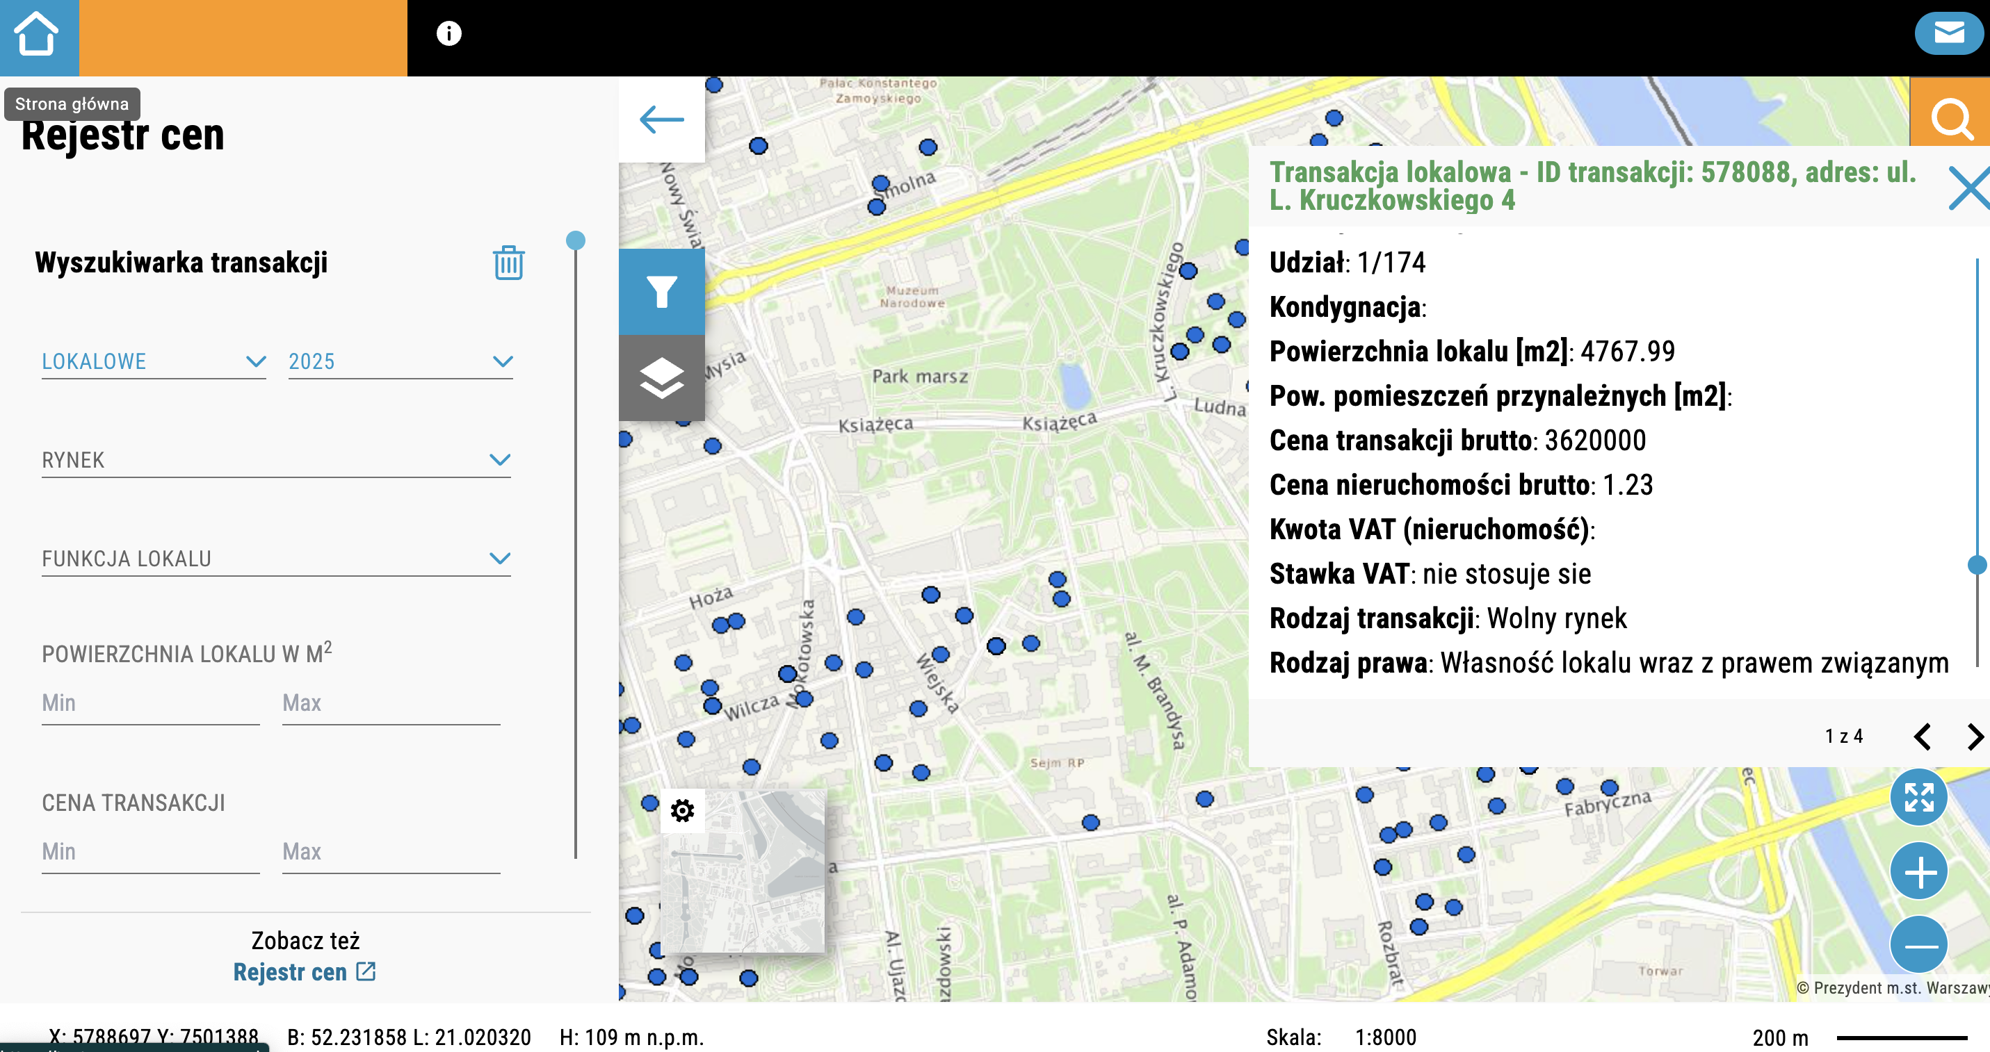Zoom in with the plus button
This screenshot has height=1052, width=1990.
(1918, 872)
